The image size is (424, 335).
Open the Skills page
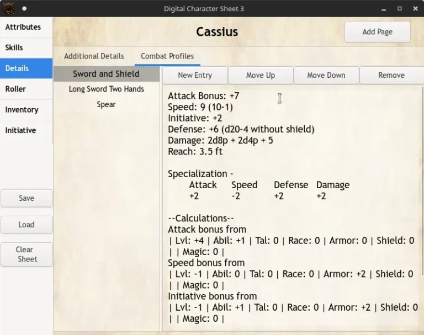tap(26, 47)
